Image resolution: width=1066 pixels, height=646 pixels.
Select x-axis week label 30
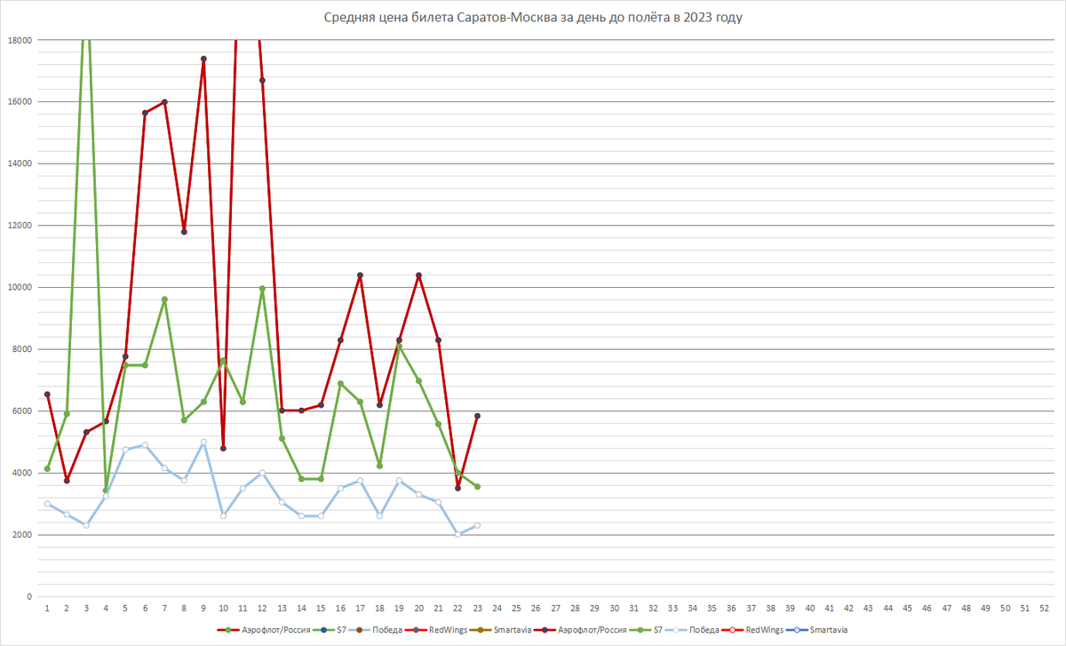[x=614, y=609]
